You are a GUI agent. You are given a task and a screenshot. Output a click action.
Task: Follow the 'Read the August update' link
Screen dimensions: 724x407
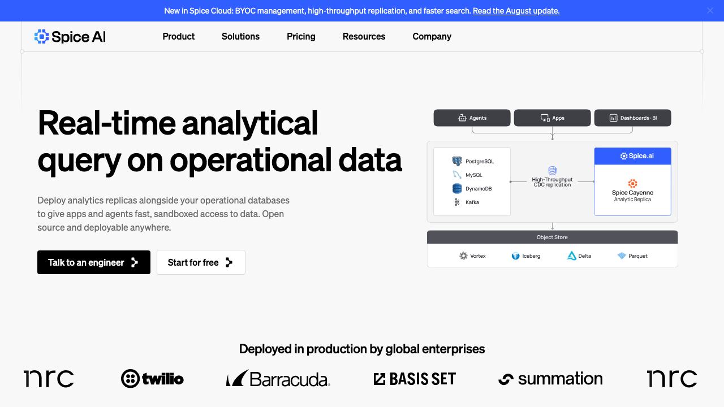click(x=516, y=11)
